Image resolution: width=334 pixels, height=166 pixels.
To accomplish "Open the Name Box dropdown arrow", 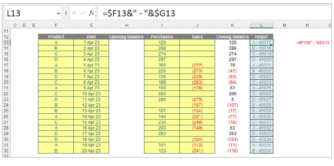I will 58,13.
